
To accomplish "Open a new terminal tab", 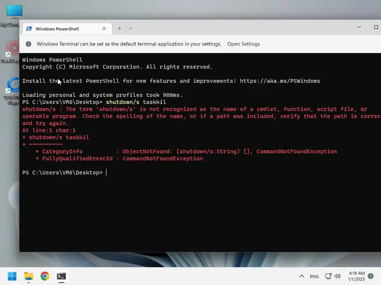I will pos(119,29).
